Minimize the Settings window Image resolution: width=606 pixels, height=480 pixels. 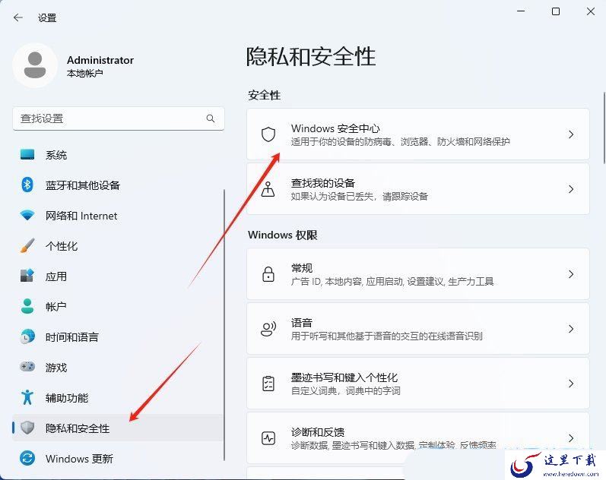(x=521, y=11)
